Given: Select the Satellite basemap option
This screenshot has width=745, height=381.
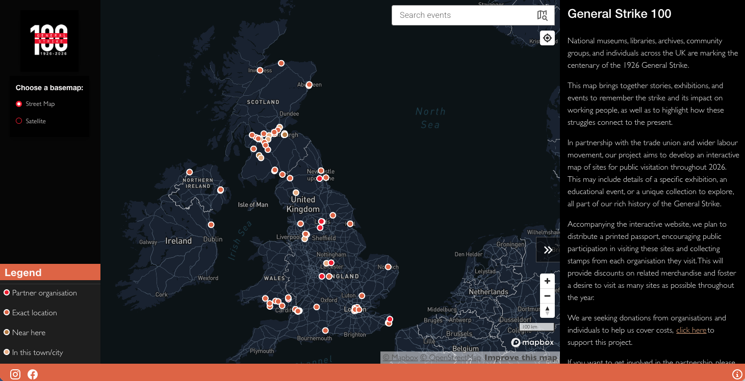Looking at the screenshot, I should click(x=19, y=121).
